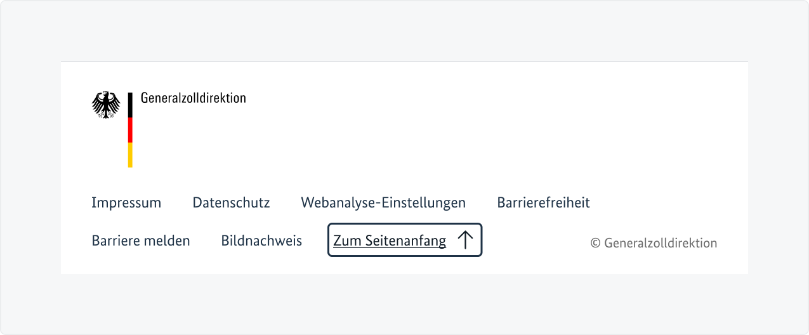Image resolution: width=809 pixels, height=335 pixels.
Task: Click the upward arrow icon
Action: click(466, 240)
